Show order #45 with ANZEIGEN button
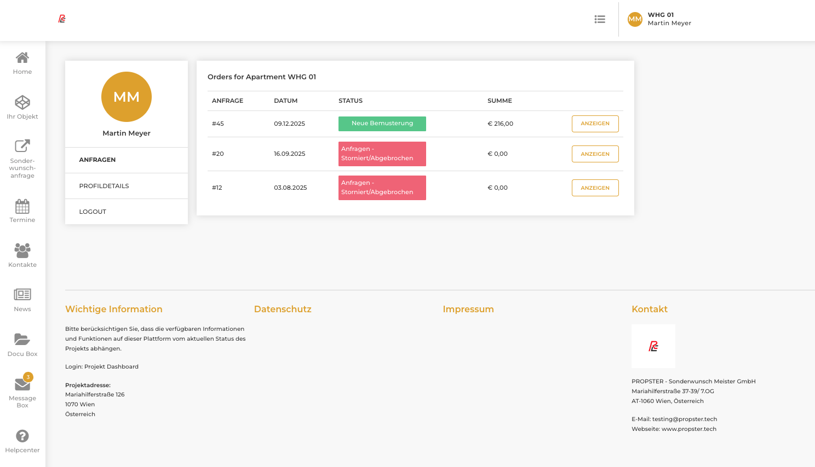815x467 pixels. click(x=595, y=124)
